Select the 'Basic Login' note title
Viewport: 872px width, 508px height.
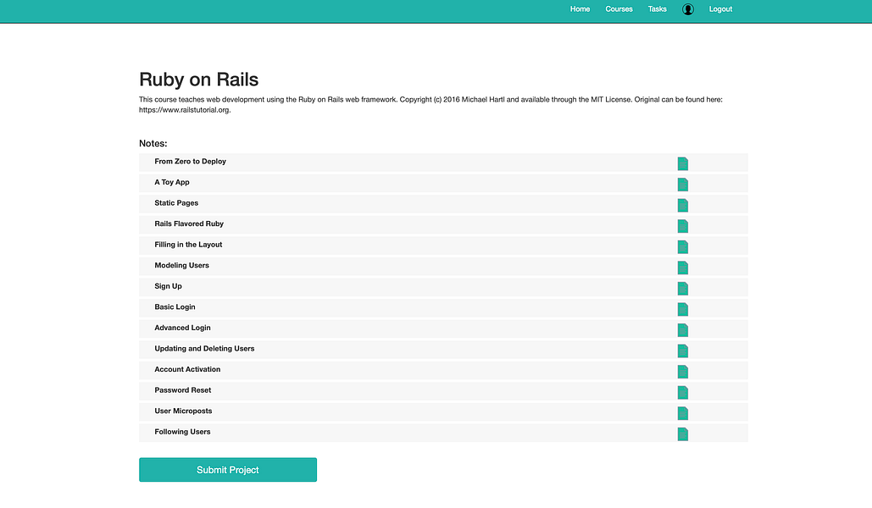175,306
